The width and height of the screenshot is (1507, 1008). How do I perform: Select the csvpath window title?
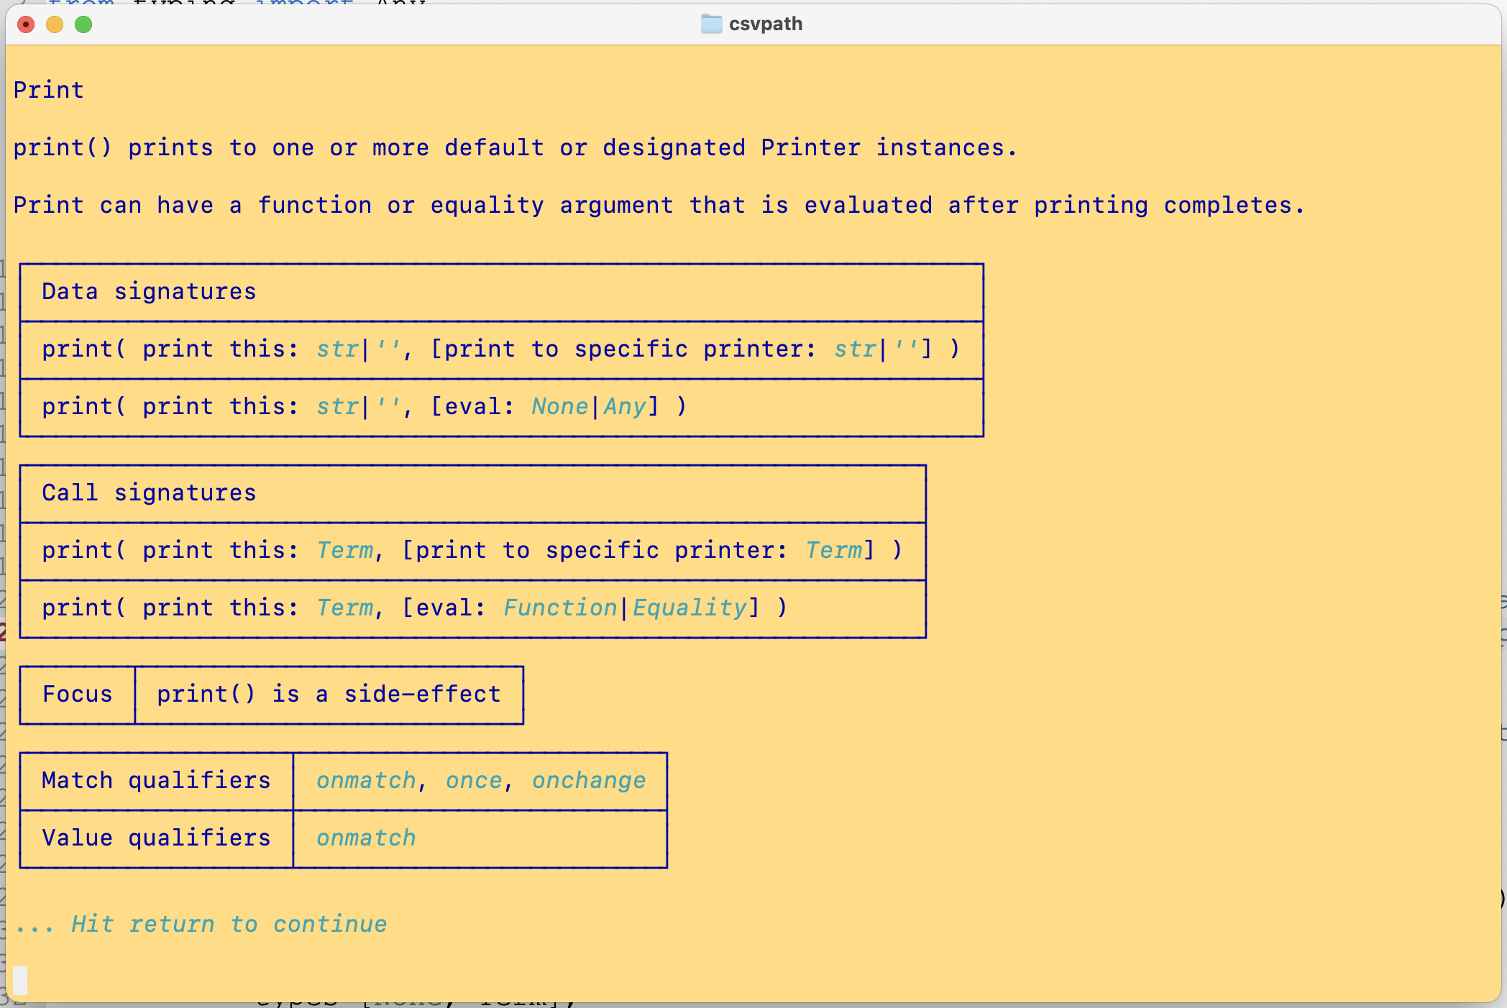coord(766,24)
